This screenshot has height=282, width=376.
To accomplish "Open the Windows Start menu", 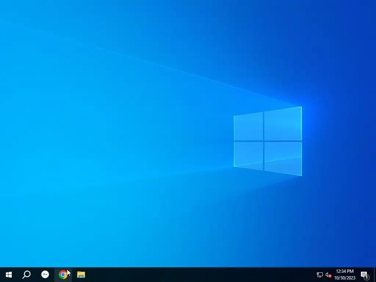I will click(x=9, y=275).
